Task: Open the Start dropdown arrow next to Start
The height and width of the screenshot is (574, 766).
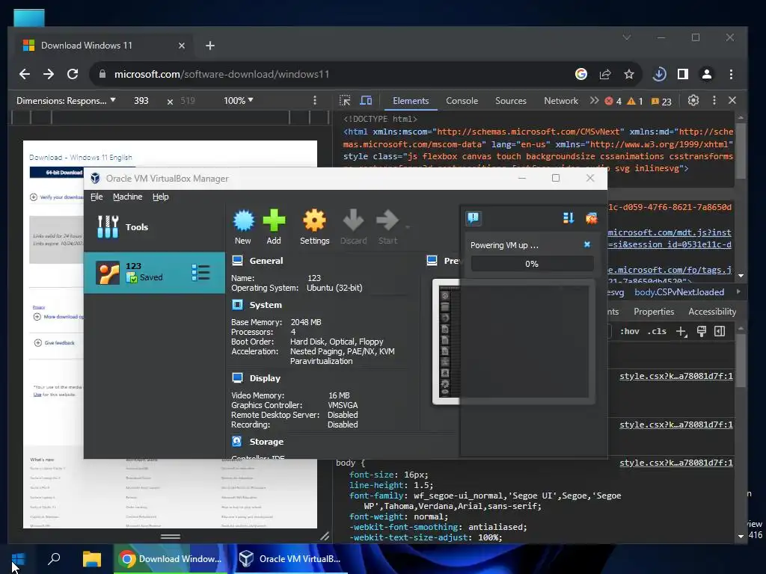Action: 407,226
